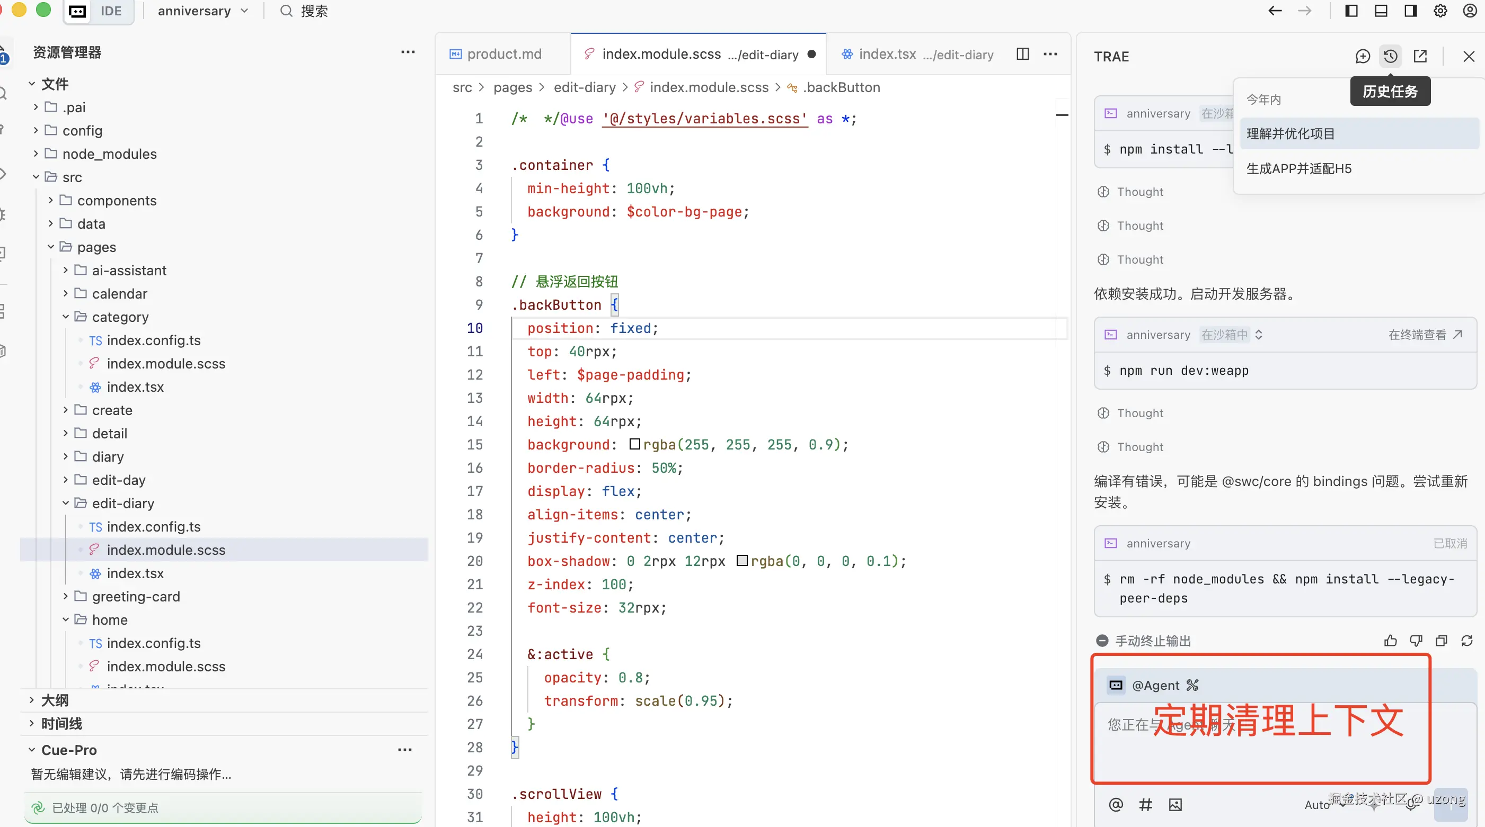This screenshot has width=1485, height=827.
Task: Click the box-shadow color swatch on line 20
Action: 742,560
